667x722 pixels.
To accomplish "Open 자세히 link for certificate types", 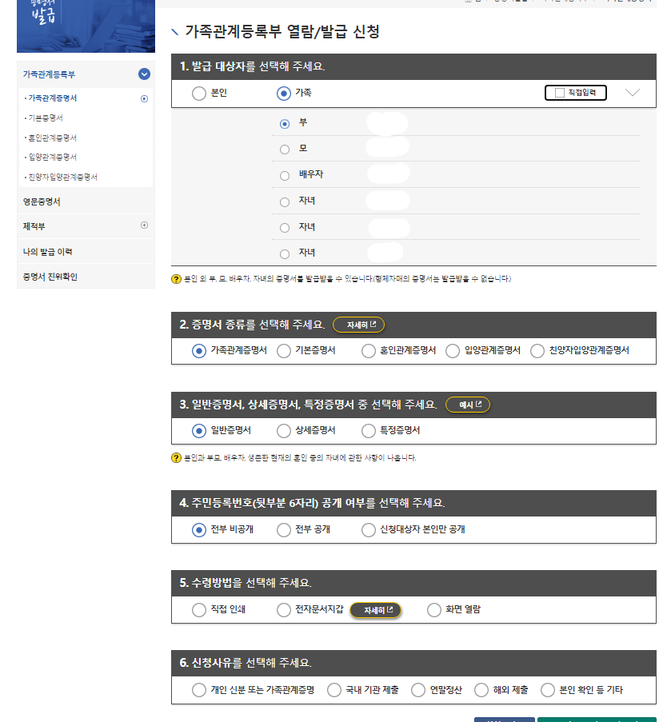I will click(x=358, y=325).
